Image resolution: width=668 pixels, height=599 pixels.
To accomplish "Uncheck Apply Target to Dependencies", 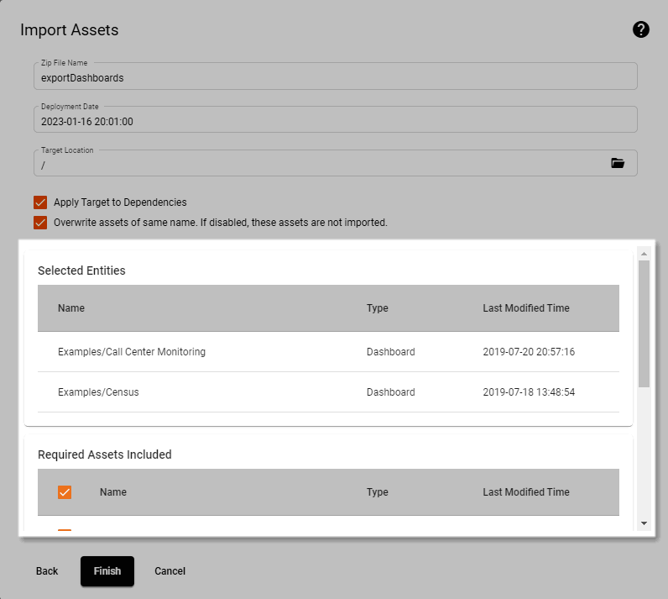I will click(x=40, y=202).
